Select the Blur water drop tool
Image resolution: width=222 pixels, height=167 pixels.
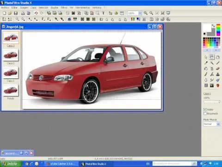click(206, 80)
